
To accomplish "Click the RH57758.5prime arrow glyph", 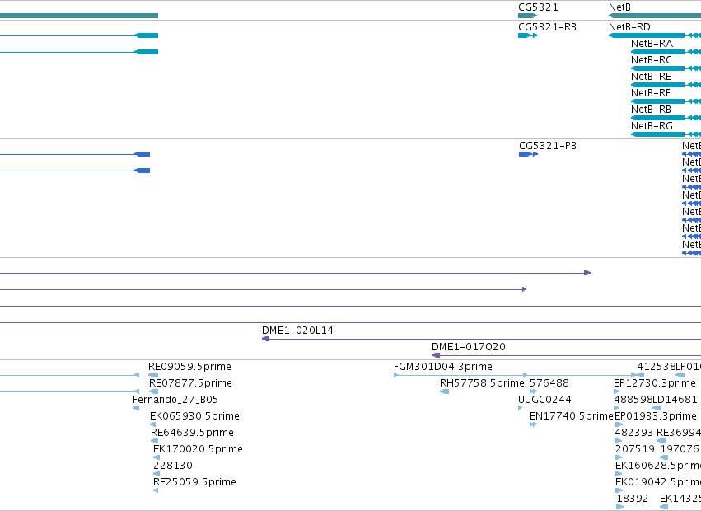I will point(444,391).
